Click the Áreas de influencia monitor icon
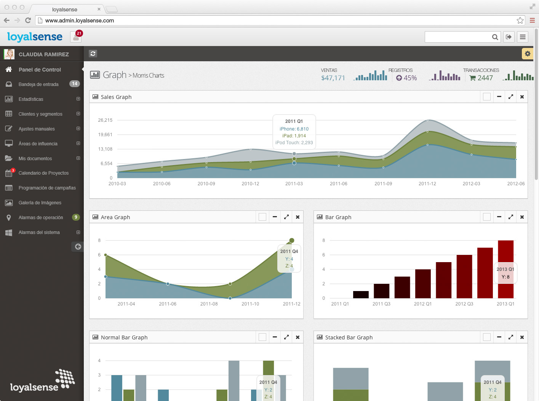 pos(9,143)
